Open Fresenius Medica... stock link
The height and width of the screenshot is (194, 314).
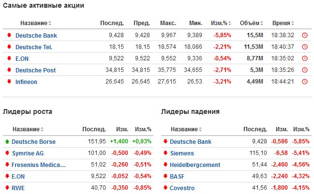point(39,165)
